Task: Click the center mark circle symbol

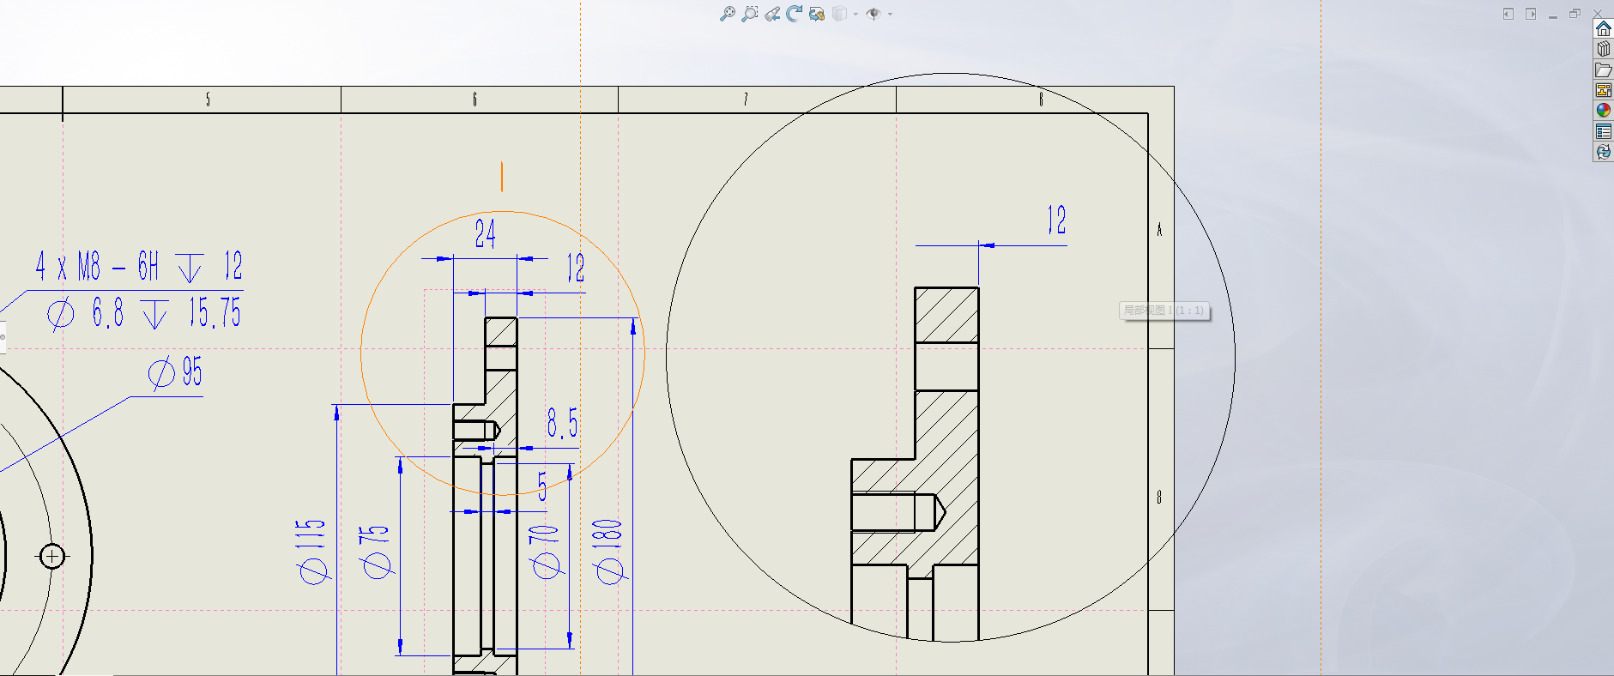Action: point(52,557)
